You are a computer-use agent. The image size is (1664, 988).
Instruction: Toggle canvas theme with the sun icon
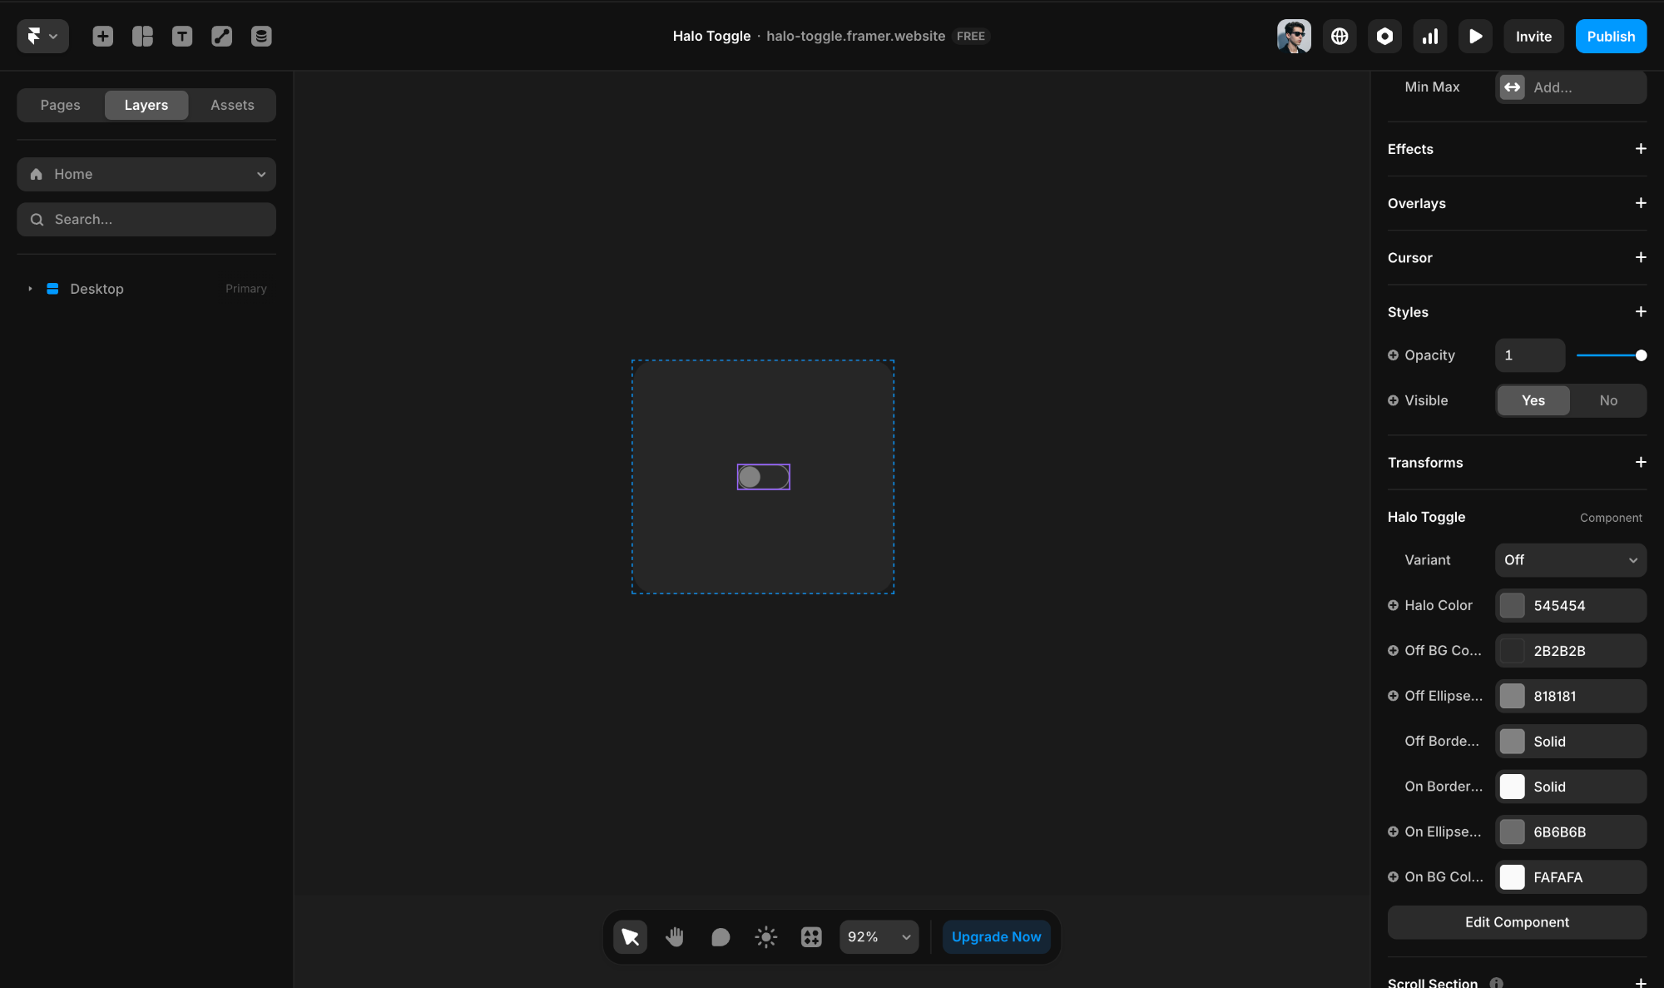(x=765, y=936)
